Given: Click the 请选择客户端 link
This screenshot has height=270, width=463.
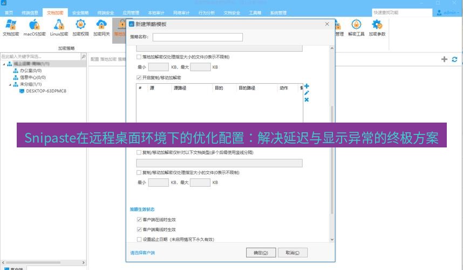Looking at the screenshot, I should click(142, 253).
